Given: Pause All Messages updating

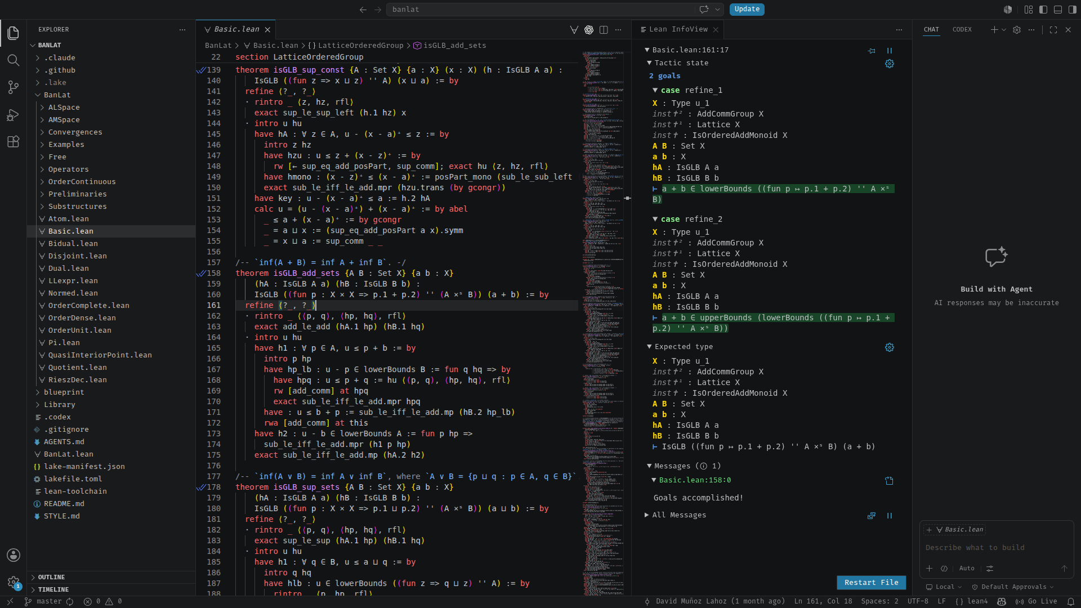Looking at the screenshot, I should [x=890, y=516].
